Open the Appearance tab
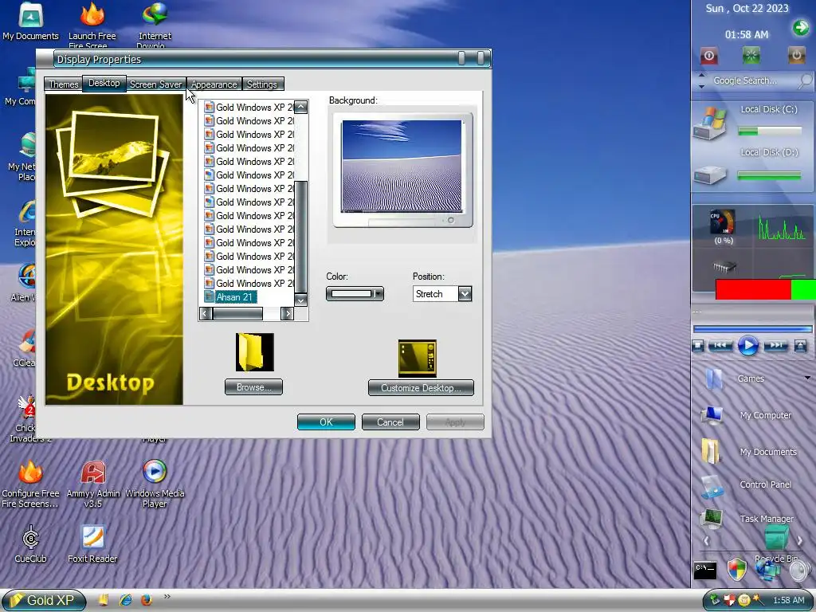Screen dimensions: 816x612 point(214,84)
